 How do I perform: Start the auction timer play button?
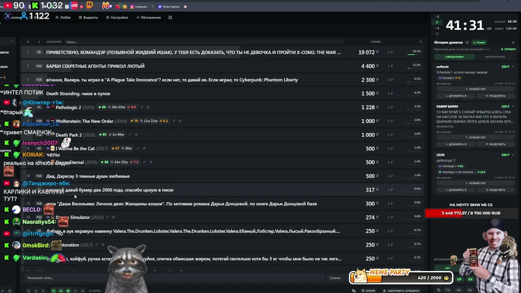(x=437, y=22)
